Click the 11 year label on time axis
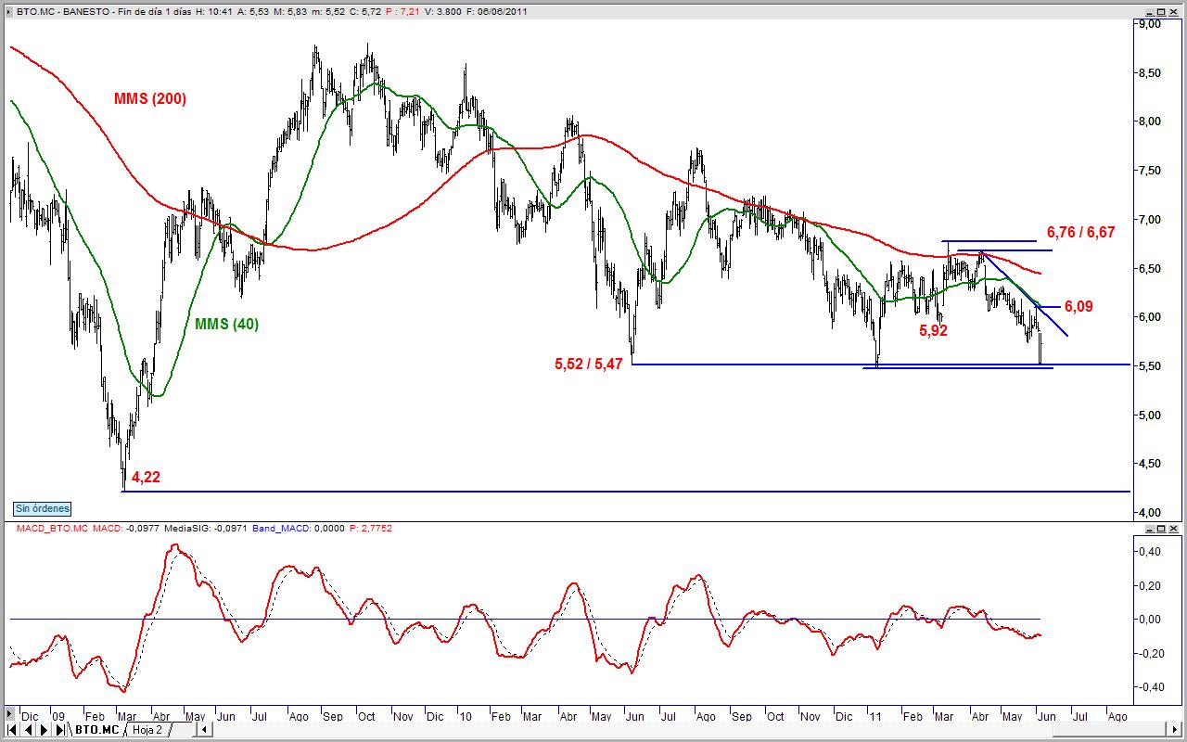This screenshot has width=1187, height=742. [874, 716]
